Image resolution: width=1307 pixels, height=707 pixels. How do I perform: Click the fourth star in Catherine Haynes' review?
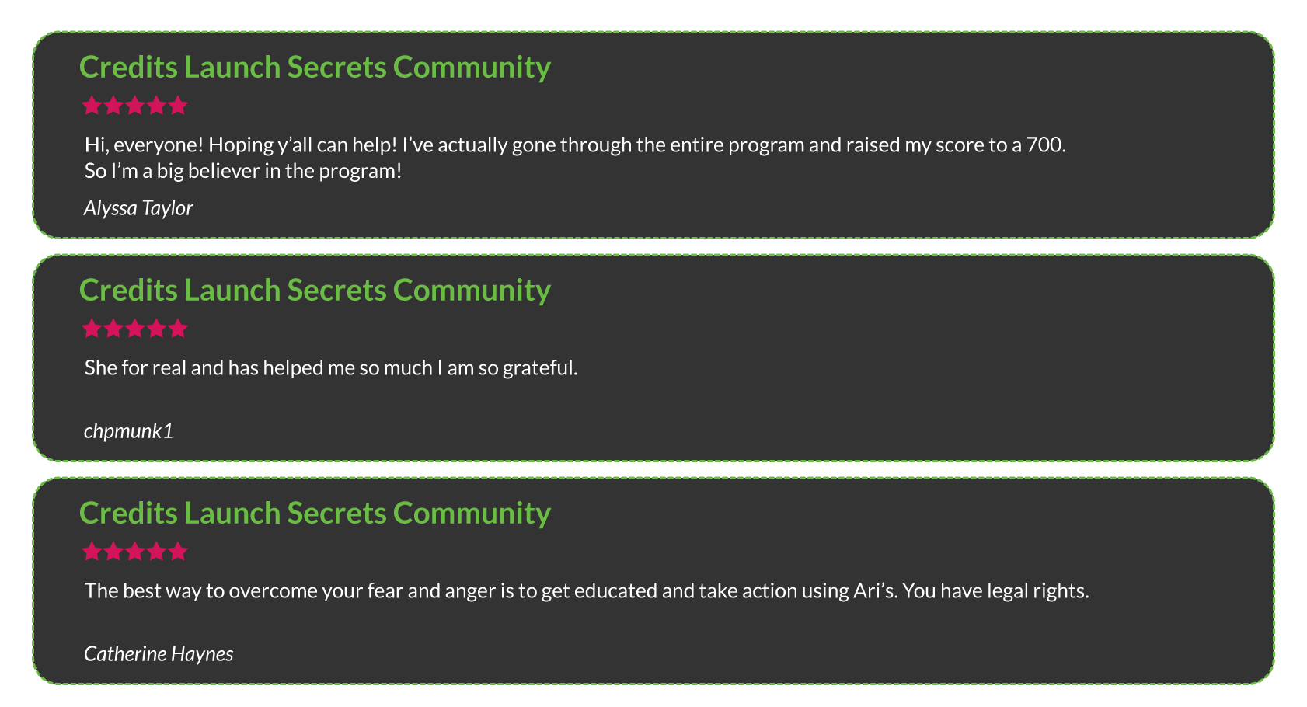point(157,552)
